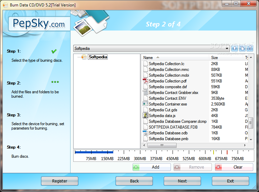Screen dimensions: 259x192
Task: Click the red icon on the Clear button
Action: (x=218, y=167)
